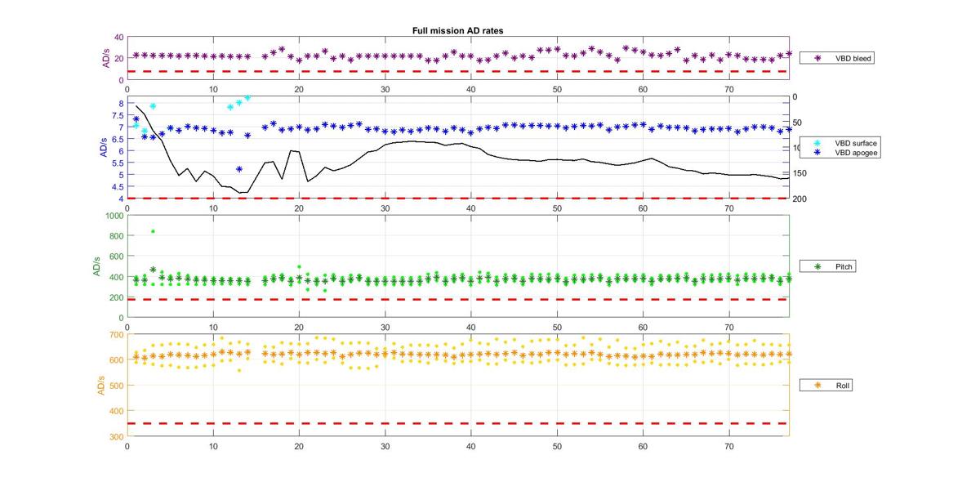Viewport: 980px width, 491px height.
Task: Select the 'Roll' legend label
Action: 842,385
